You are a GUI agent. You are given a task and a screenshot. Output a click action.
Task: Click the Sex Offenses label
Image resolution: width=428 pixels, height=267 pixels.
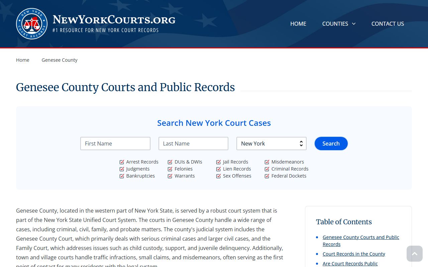[x=237, y=176]
